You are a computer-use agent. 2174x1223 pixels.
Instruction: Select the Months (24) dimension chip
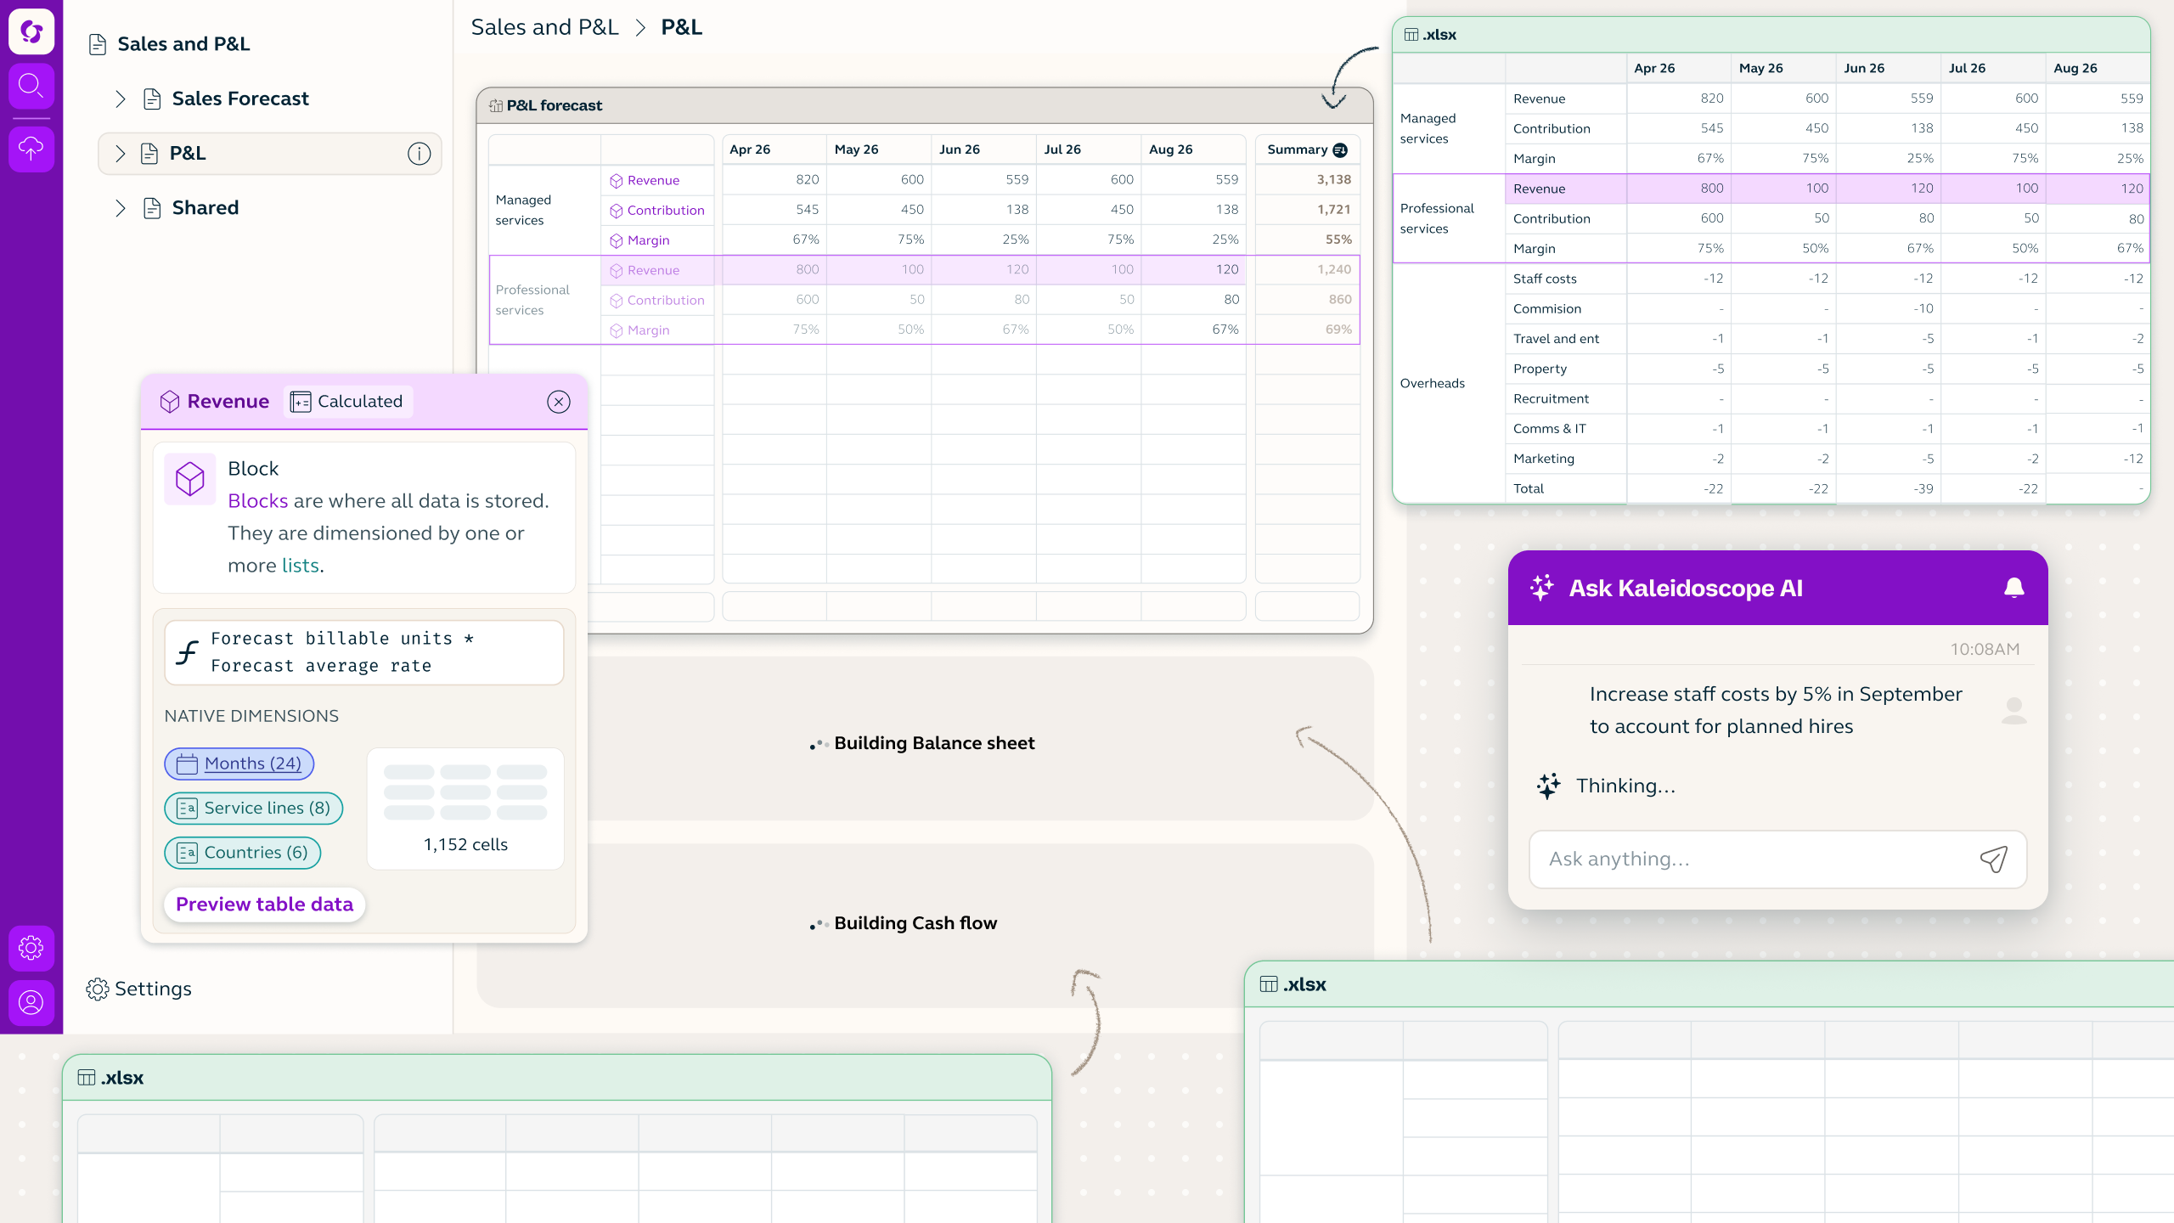point(239,764)
